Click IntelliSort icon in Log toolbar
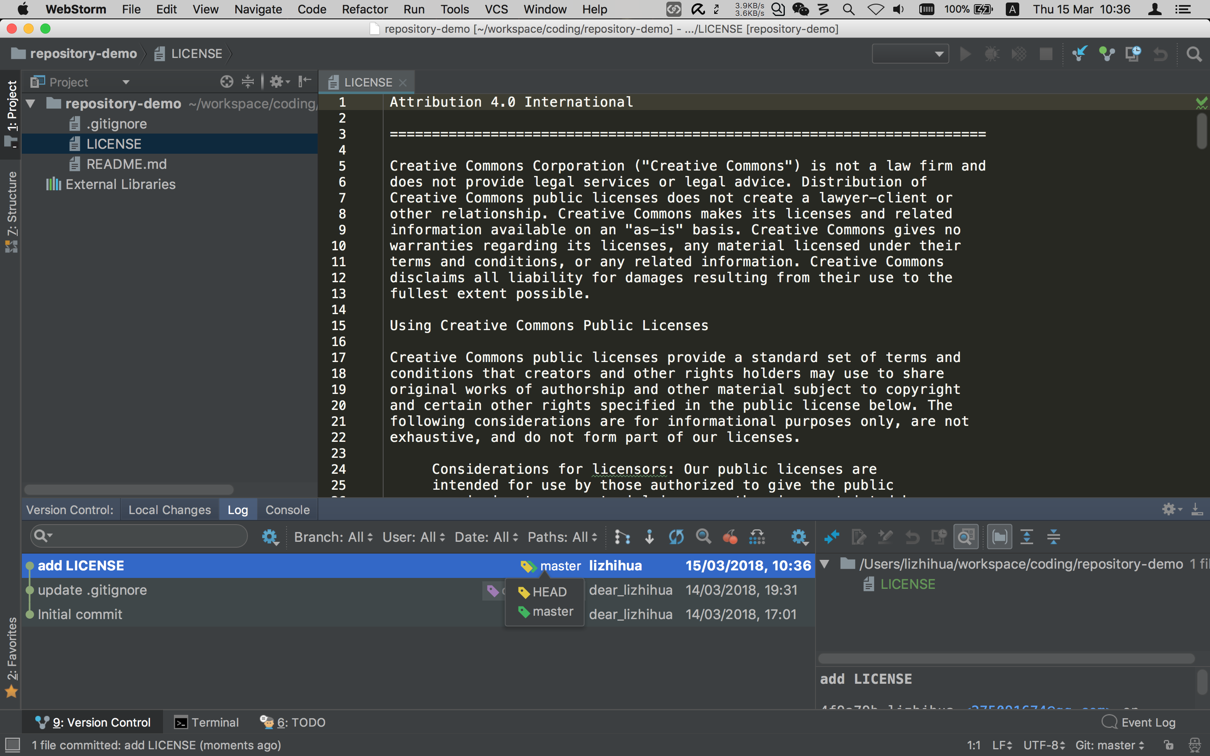The image size is (1210, 756). point(622,537)
